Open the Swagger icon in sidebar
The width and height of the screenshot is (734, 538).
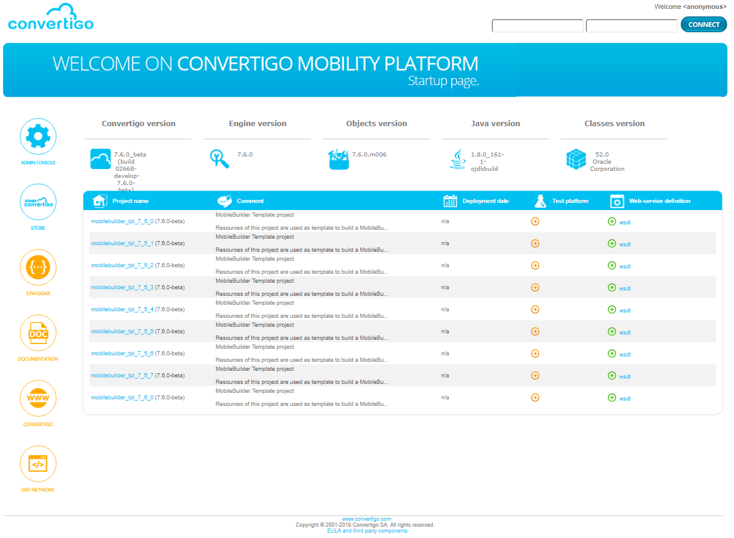click(38, 267)
